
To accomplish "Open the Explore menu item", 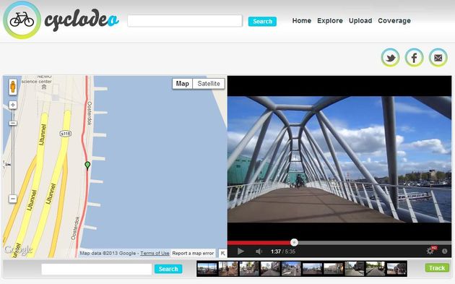I will (330, 21).
